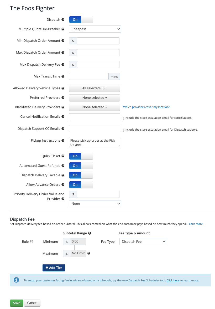Screen dimensions: 215x309
Task: Click the Max Transit Time help icon
Action: point(63,76)
